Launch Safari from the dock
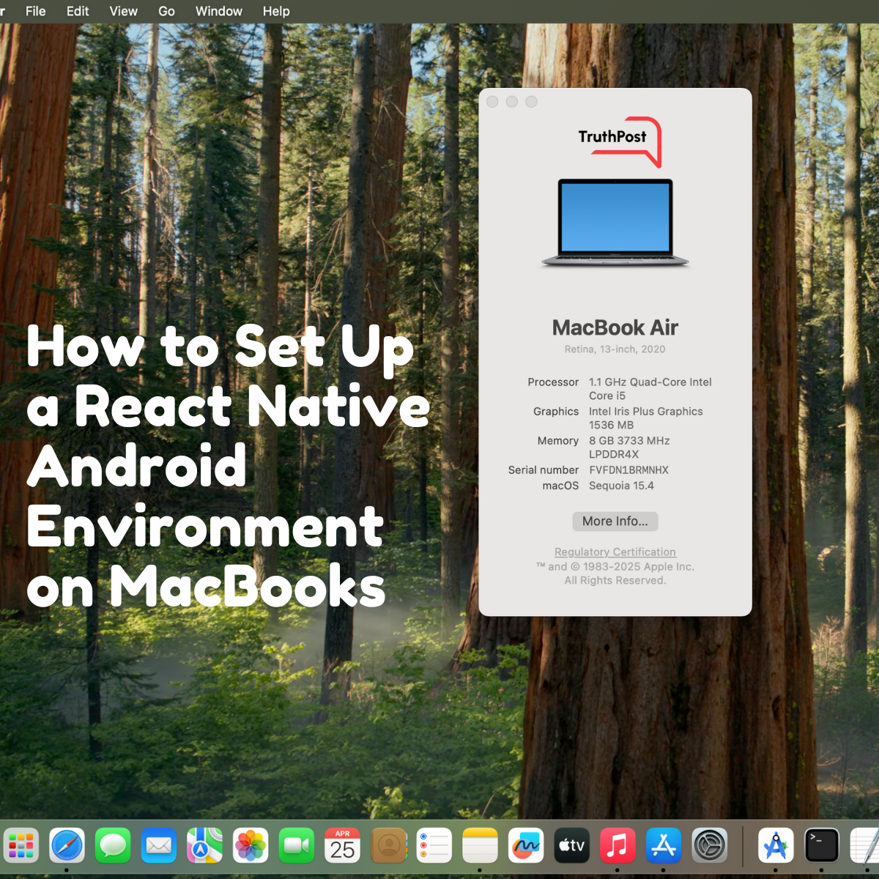Viewport: 879px width, 879px height. [67, 846]
